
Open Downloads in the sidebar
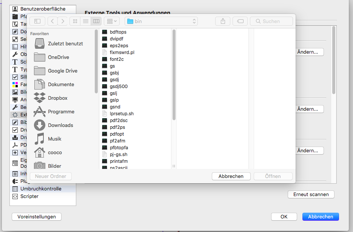click(x=60, y=125)
